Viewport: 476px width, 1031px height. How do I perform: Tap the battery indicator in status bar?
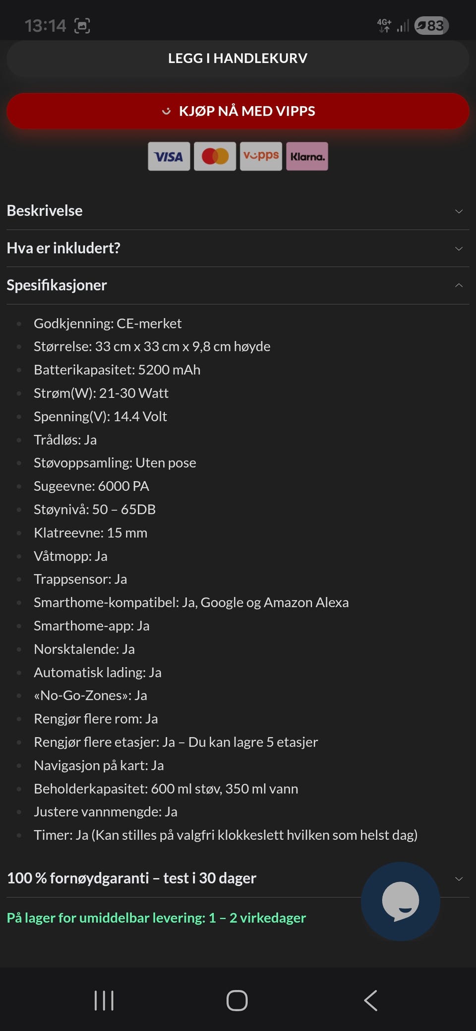[x=431, y=25]
